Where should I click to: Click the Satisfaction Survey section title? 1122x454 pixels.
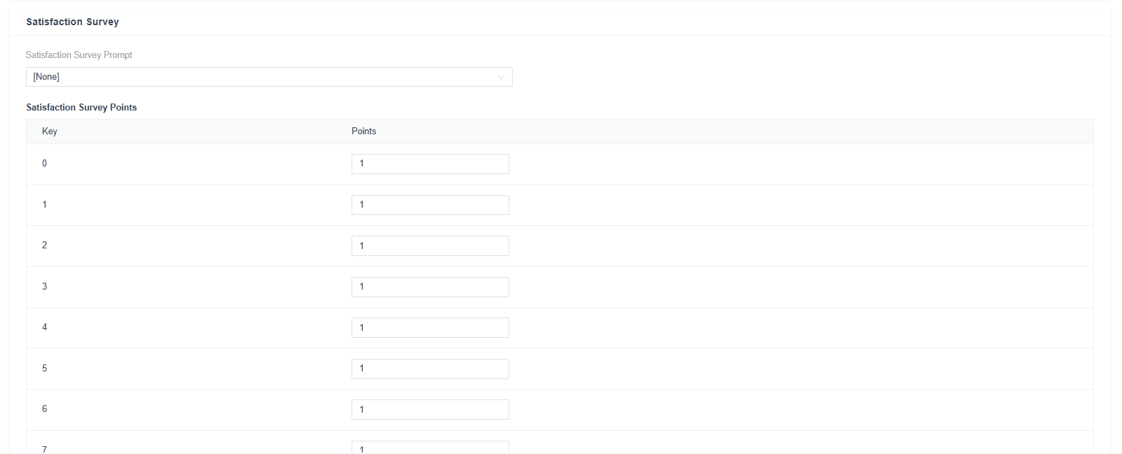coord(73,22)
